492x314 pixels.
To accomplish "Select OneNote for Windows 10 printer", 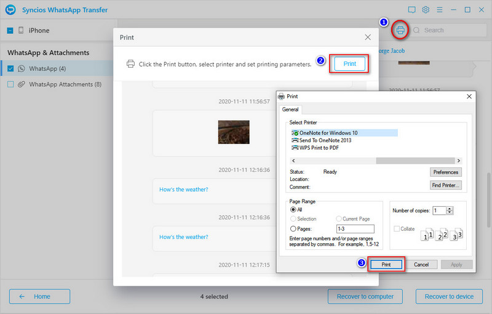I will tap(344, 133).
